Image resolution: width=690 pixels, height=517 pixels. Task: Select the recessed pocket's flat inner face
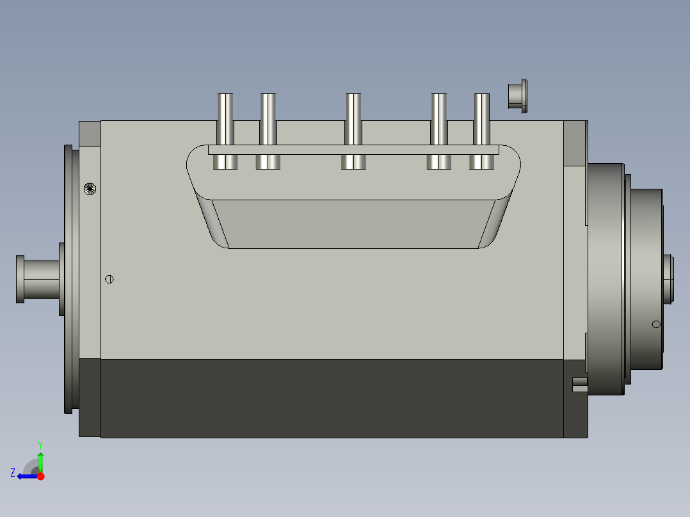tap(353, 224)
